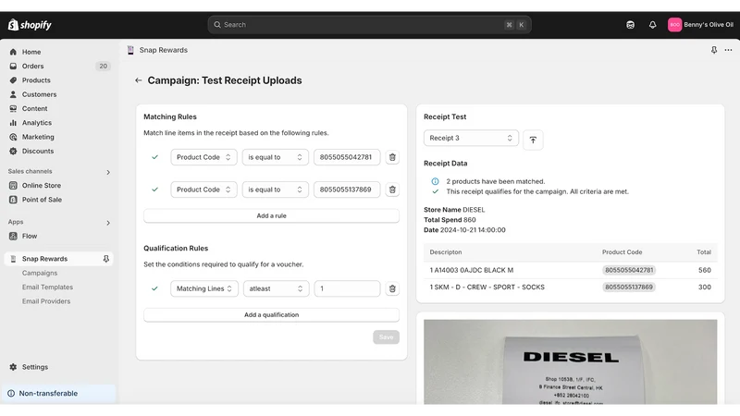Go back using the arrow beside Campaign title

pos(138,80)
